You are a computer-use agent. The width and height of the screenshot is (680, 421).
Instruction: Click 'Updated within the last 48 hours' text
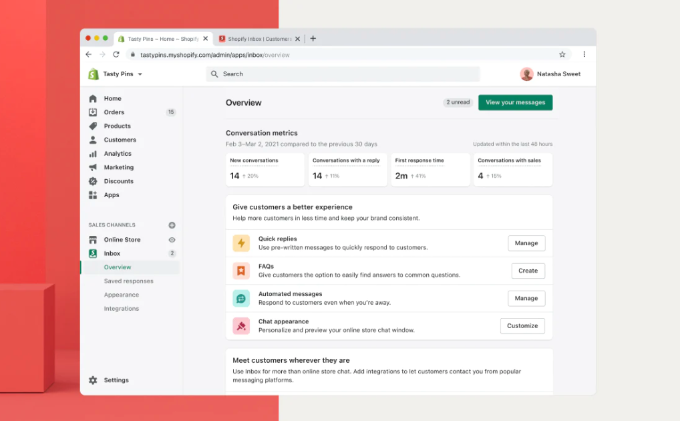(512, 144)
